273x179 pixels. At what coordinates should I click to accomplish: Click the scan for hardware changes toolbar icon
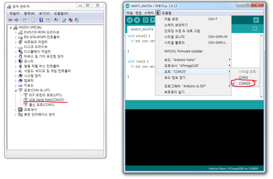click(56, 20)
